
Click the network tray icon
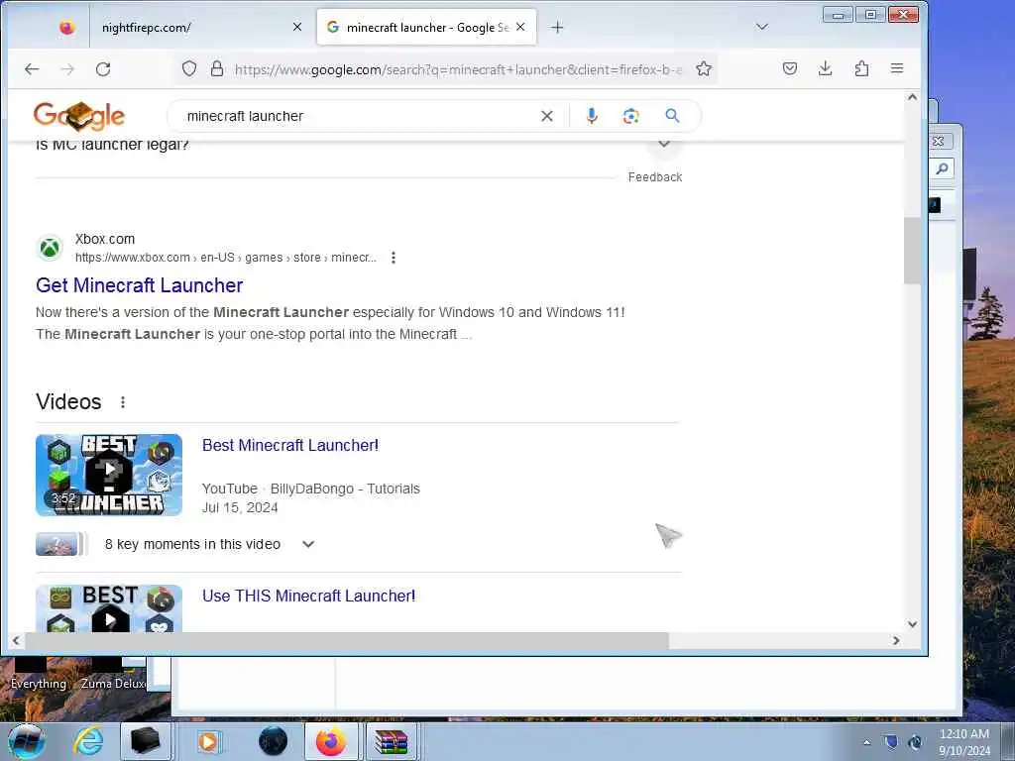(x=915, y=742)
